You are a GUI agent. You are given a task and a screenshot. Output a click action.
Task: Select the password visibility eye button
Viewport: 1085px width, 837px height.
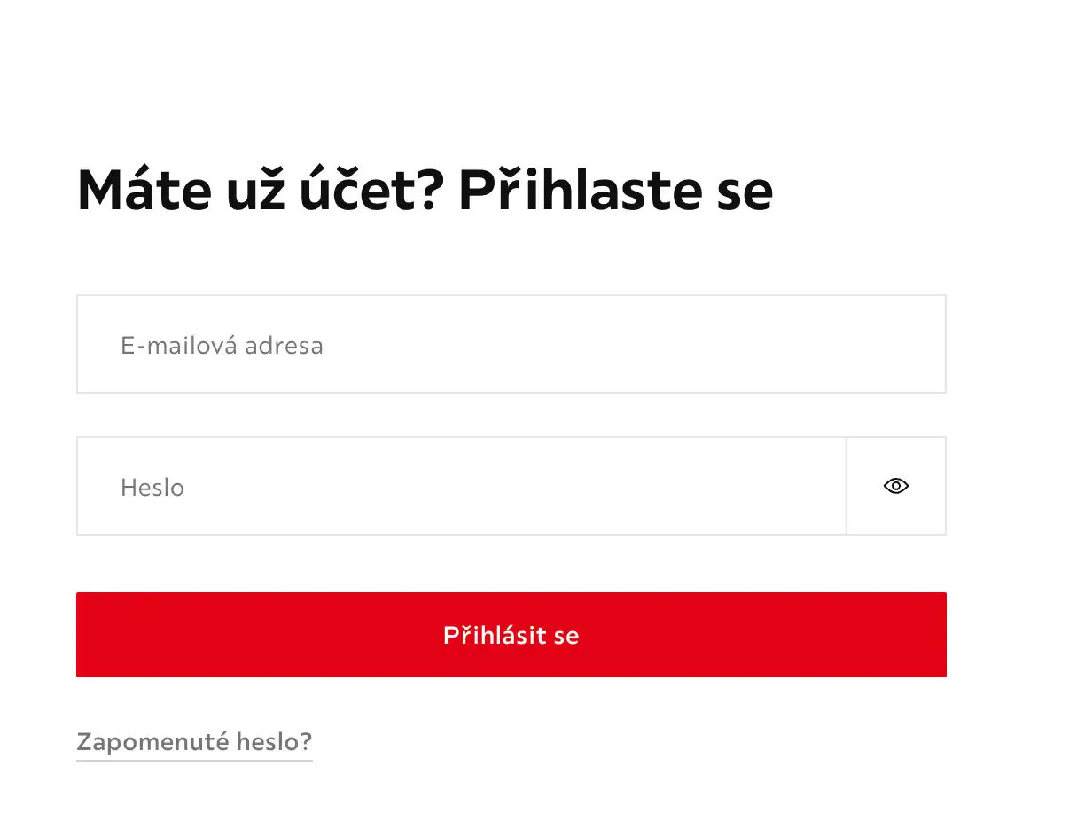895,485
